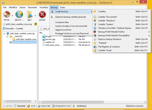Open the Apri button dropdown arrow
This screenshot has height=110, width=152.
(35, 16)
